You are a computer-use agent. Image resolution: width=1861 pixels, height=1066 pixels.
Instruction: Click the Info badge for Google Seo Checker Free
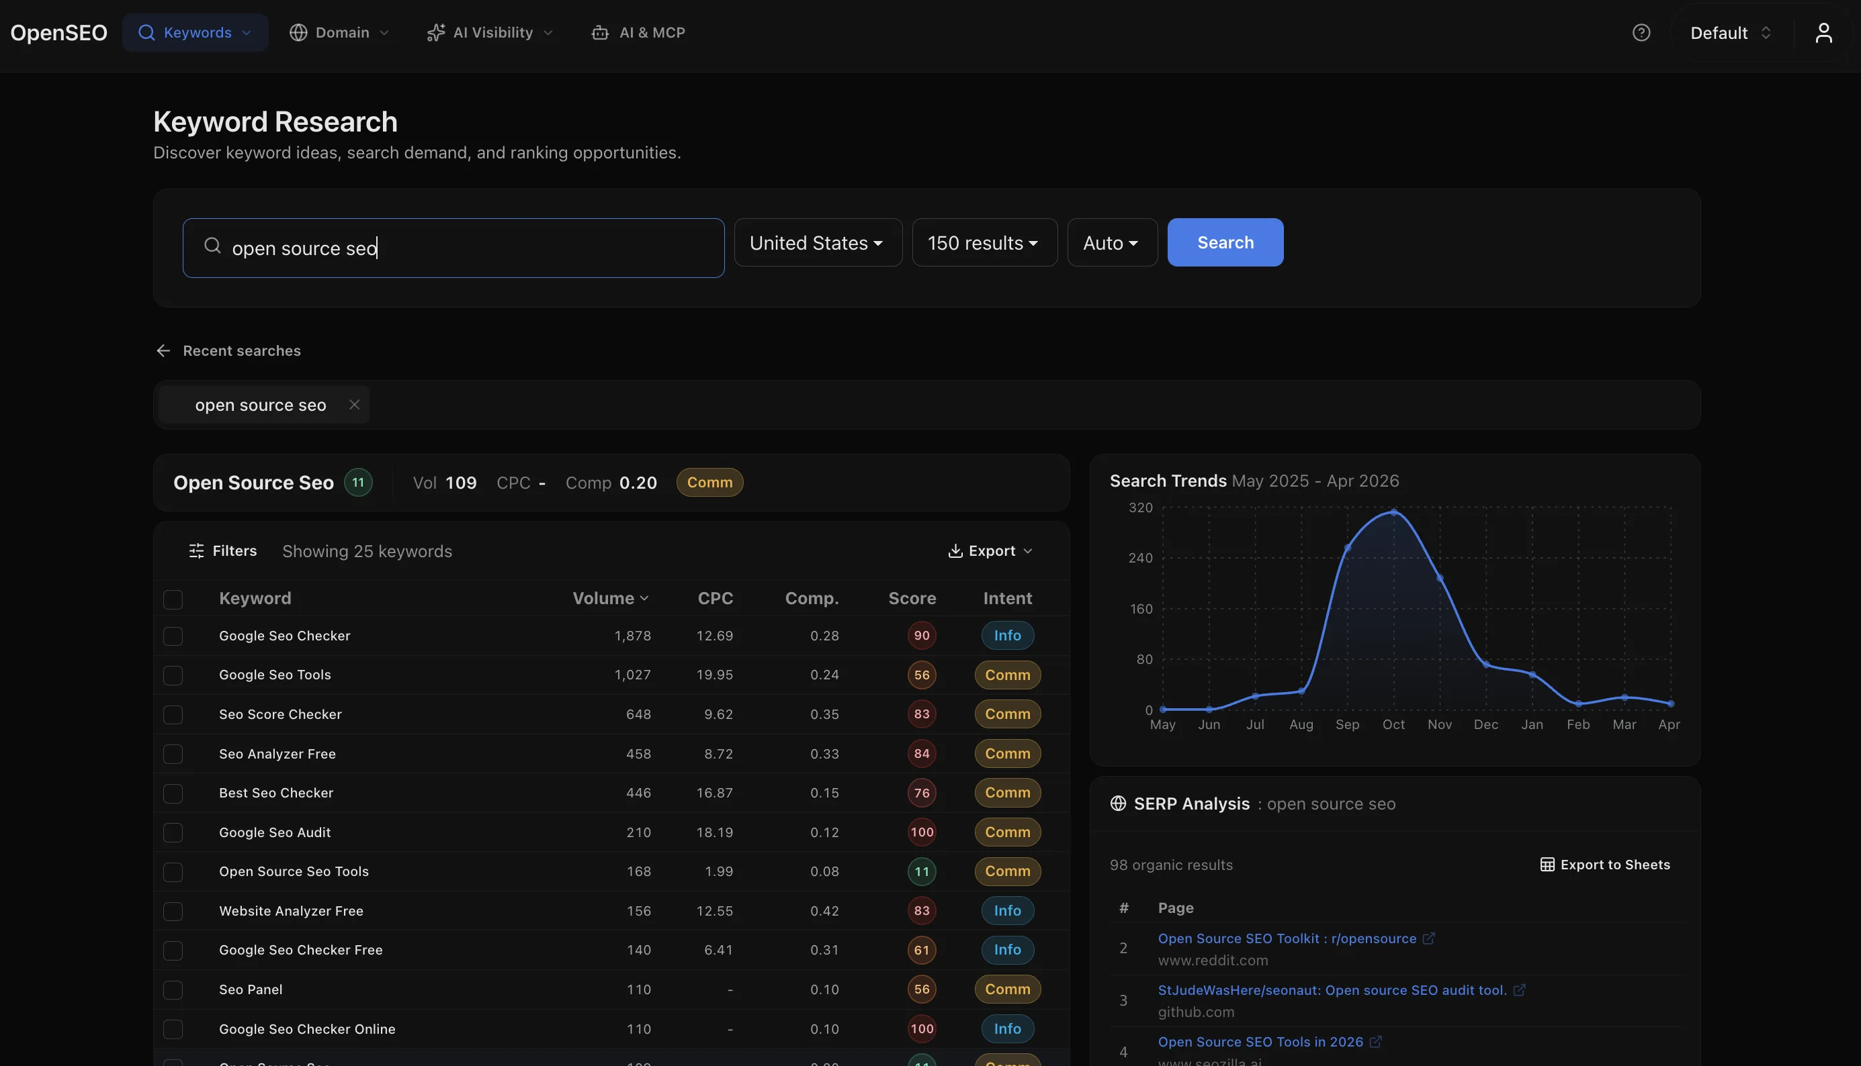pyautogui.click(x=1008, y=951)
